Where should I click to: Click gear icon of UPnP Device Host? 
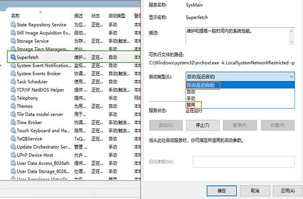coord(13,155)
